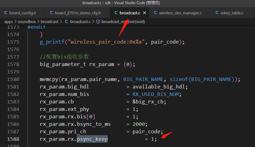Open the soundbox breadcrumb folder

click(27, 21)
